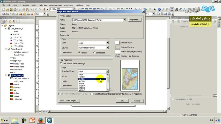Choose ANSI C from the sizes list

coord(92,79)
